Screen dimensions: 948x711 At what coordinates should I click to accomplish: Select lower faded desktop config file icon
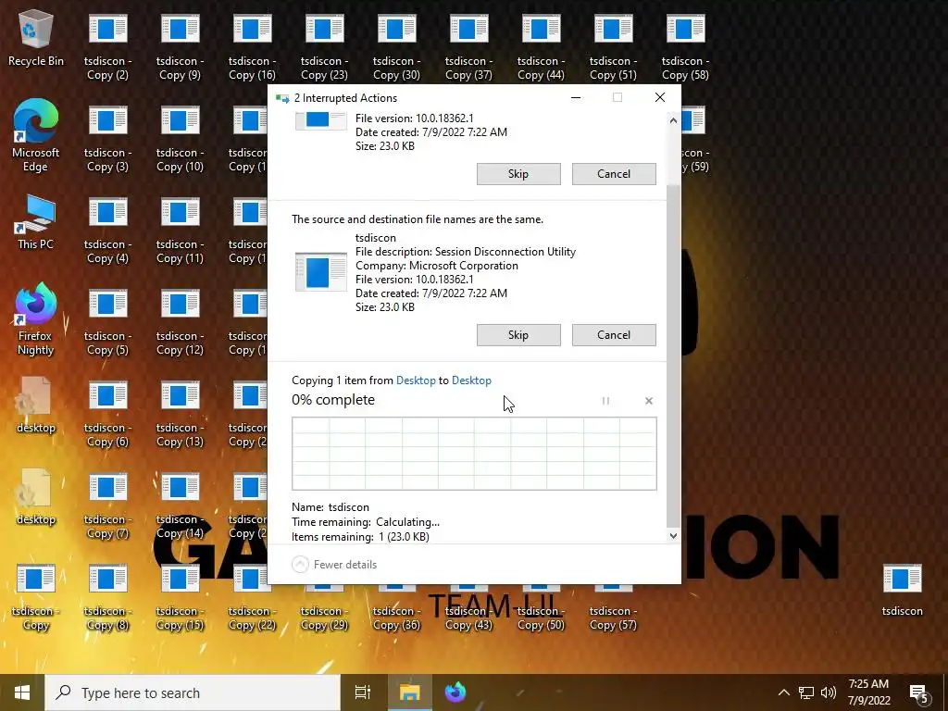click(x=36, y=497)
